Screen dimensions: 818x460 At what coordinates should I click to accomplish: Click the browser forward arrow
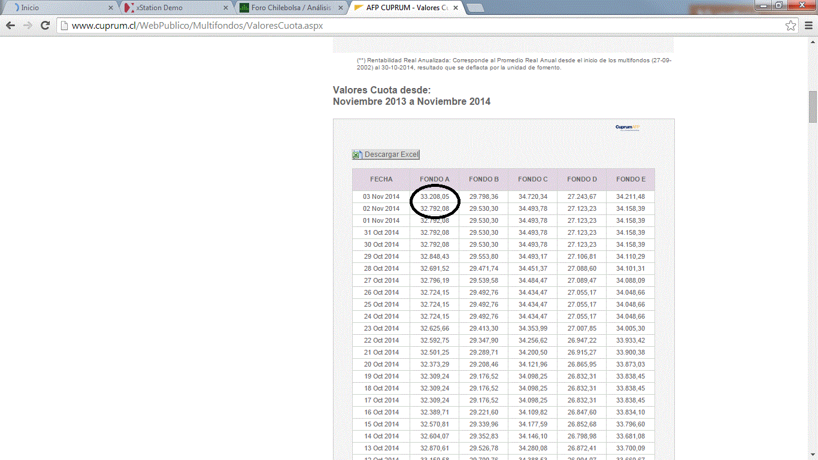coord(28,26)
